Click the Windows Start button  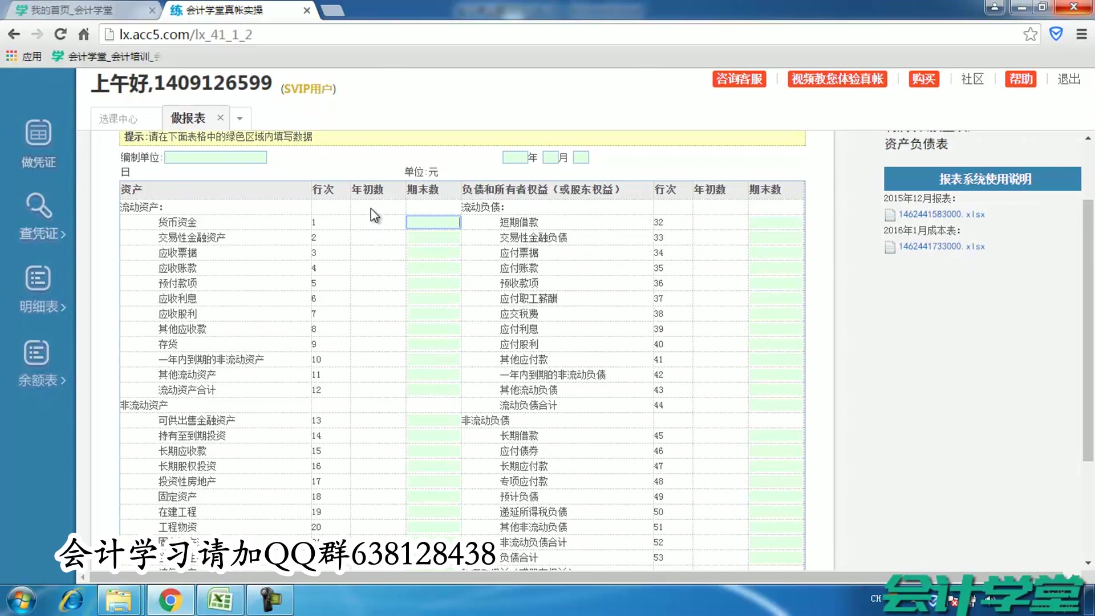point(22,600)
